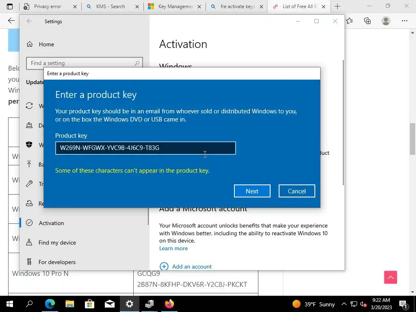
Task: Click Add an account link
Action: (192, 266)
